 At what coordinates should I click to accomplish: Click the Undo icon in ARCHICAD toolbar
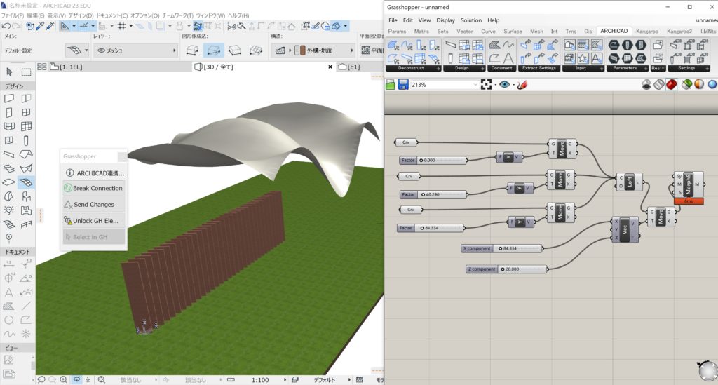pos(6,26)
